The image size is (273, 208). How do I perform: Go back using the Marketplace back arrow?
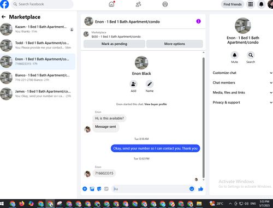[x=3, y=17]
